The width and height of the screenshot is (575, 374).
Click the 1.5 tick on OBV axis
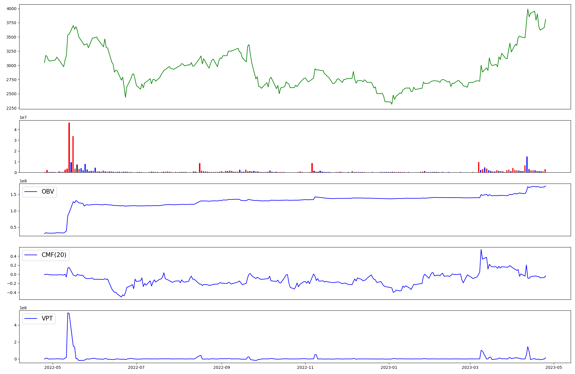pos(14,194)
